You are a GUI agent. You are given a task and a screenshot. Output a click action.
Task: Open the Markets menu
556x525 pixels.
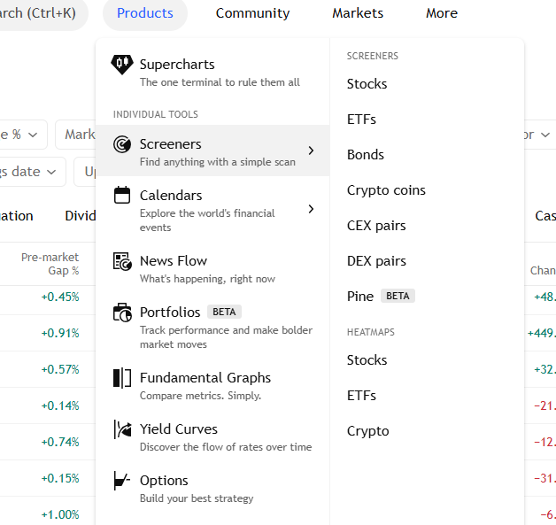(358, 13)
